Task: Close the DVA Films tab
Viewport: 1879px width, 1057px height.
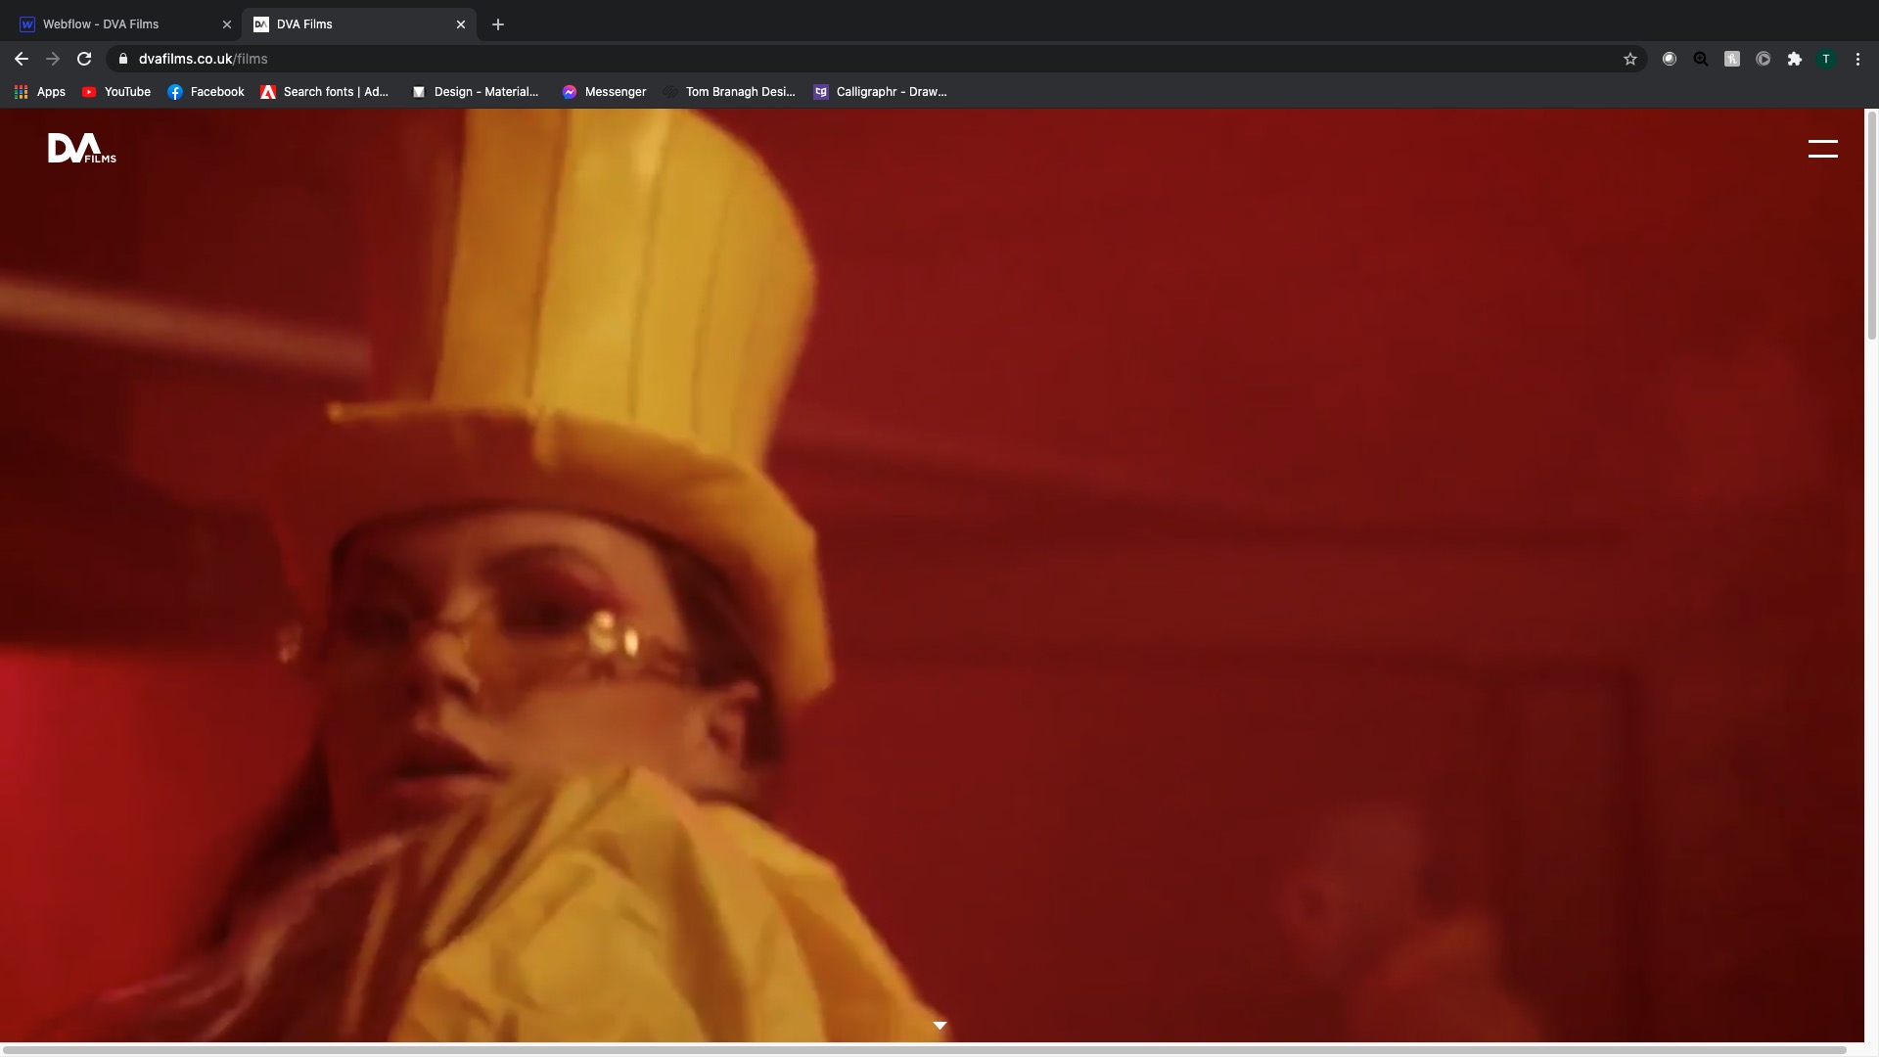Action: click(x=461, y=24)
